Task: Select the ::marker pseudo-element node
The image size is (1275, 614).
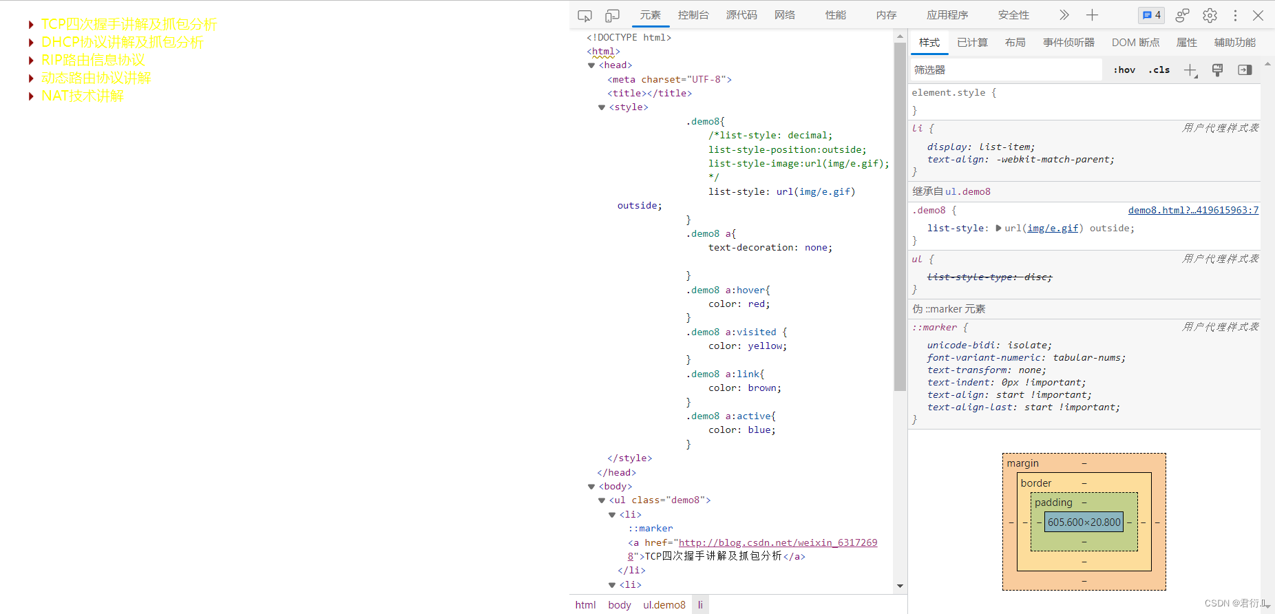Action: pos(650,529)
